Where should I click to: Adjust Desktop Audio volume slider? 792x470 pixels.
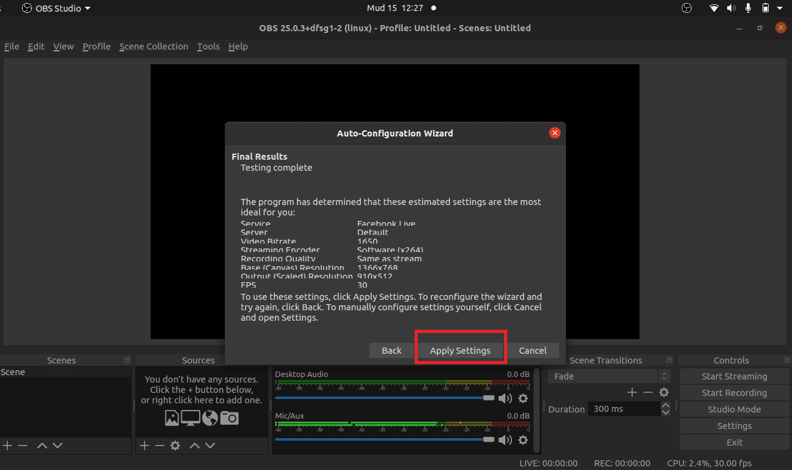(x=385, y=398)
